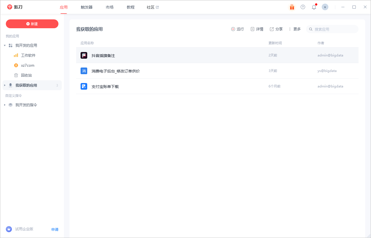Open the 更多 options menu
Screen dimensions: 371x238
coord(295,29)
